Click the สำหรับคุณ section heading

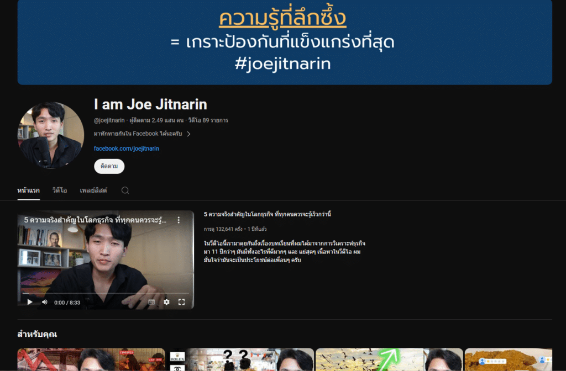(37, 334)
